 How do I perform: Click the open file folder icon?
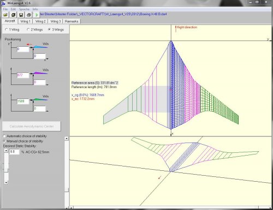coord(5,15)
